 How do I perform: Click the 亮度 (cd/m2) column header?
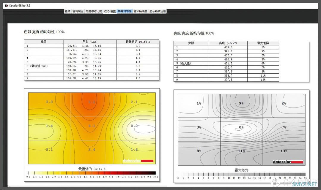pyautogui.click(x=228, y=43)
